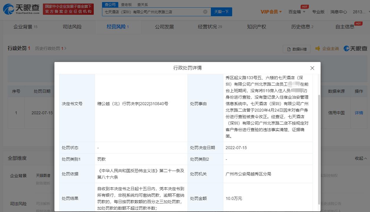This screenshot has height=212, width=370.
Task: Switch to 自主信息 tab
Action: (345, 27)
